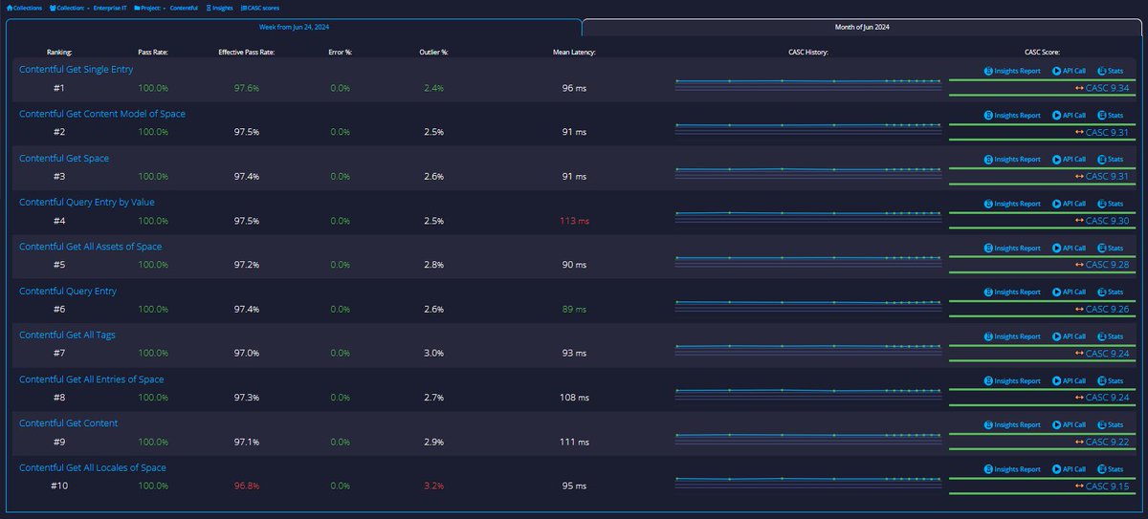Open Stats for Get All Tags

click(x=1110, y=336)
